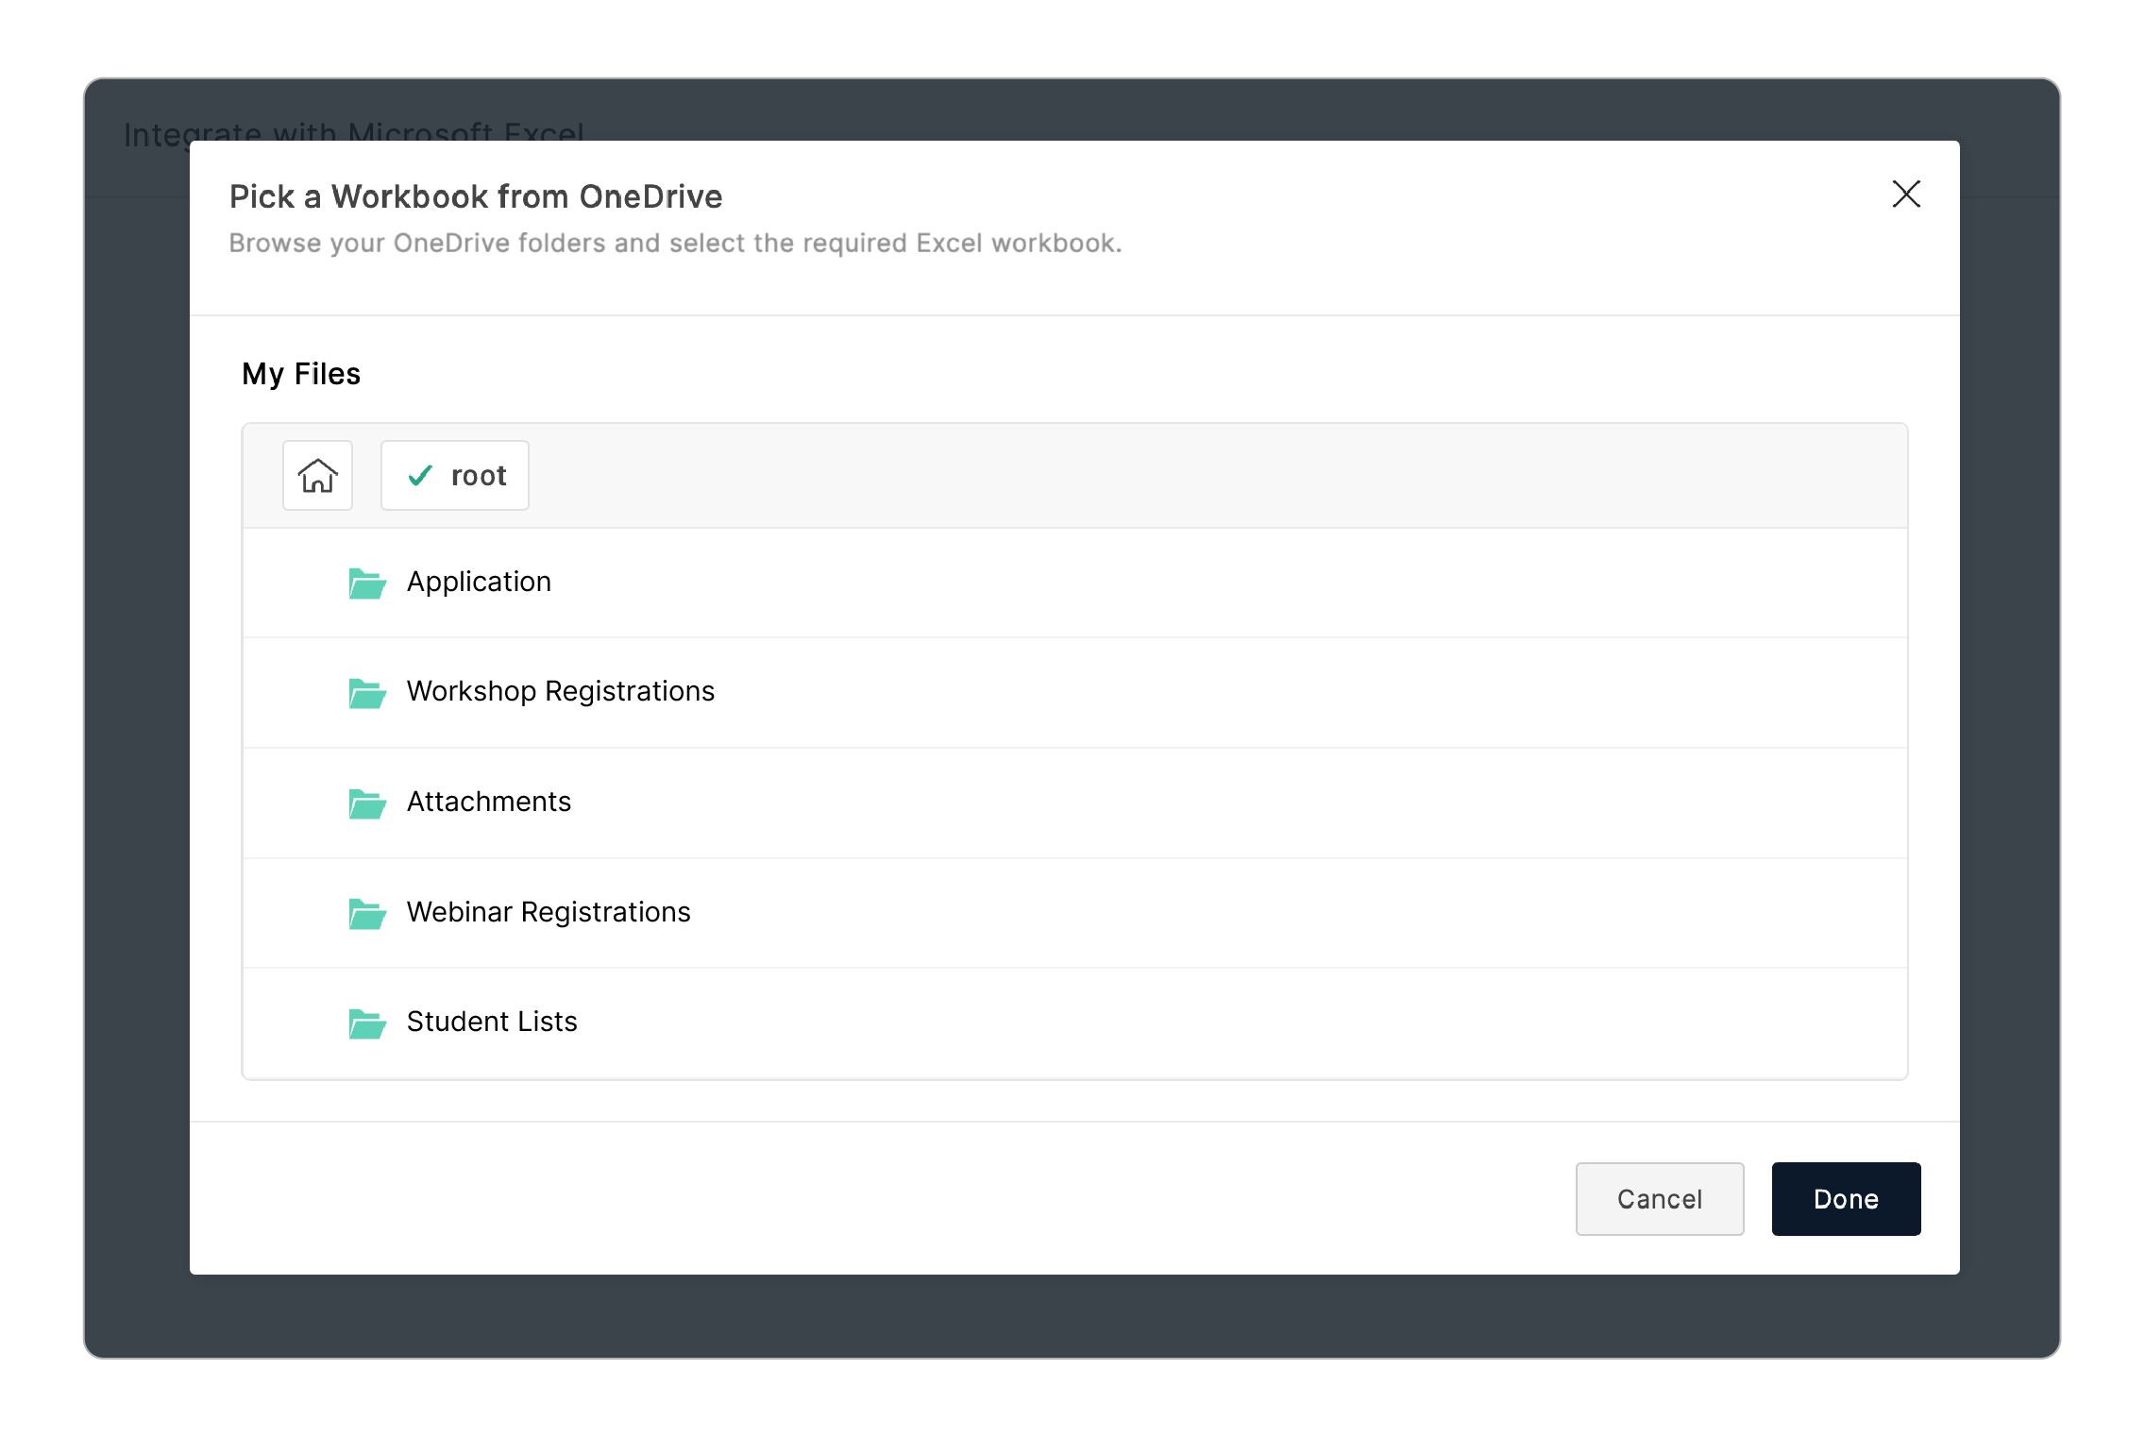
Task: Select the Student Lists folder row
Action: [492, 1021]
